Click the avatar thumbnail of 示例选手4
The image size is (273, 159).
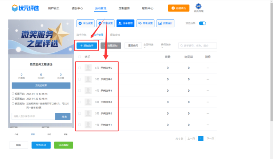click(88, 91)
